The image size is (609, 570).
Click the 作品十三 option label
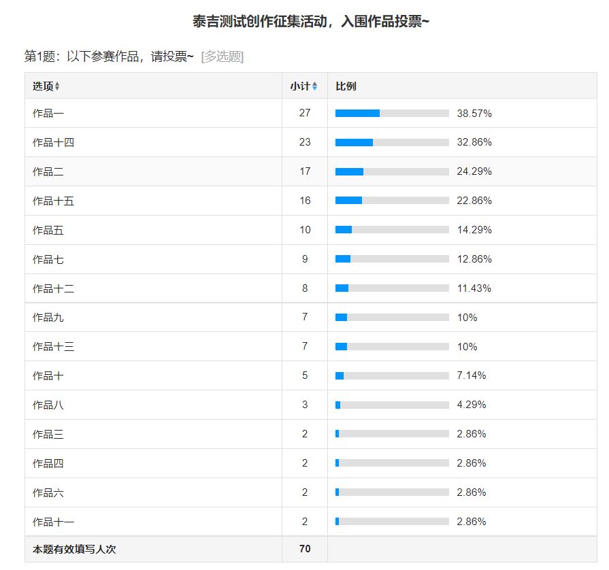click(53, 347)
